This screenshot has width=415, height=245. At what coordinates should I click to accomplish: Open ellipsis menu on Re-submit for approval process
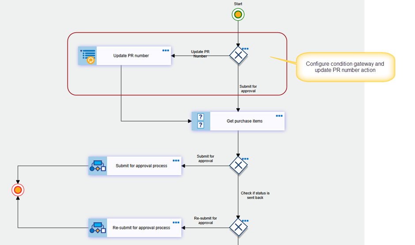[x=176, y=222]
